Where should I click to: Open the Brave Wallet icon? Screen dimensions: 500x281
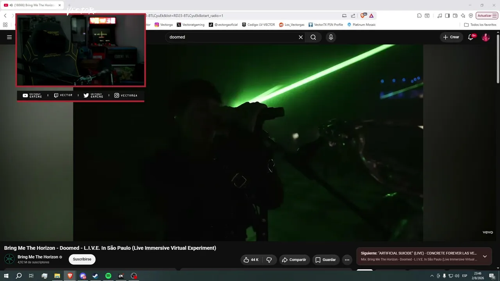point(455,16)
